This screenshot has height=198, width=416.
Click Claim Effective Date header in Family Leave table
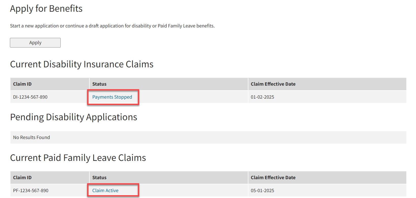[x=273, y=178]
